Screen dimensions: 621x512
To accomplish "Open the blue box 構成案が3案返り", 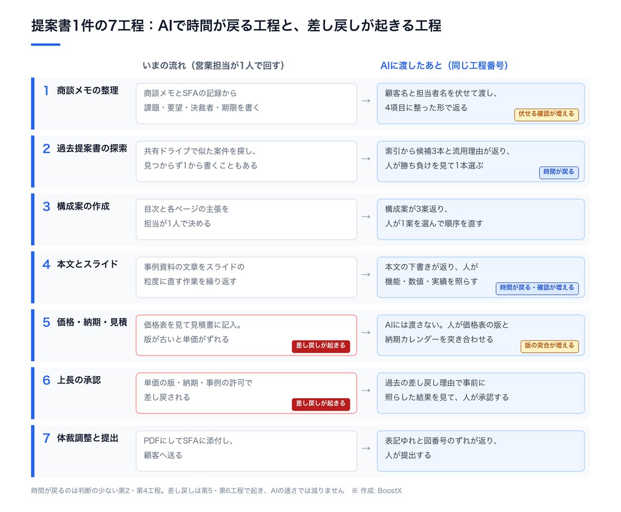I will (481, 219).
